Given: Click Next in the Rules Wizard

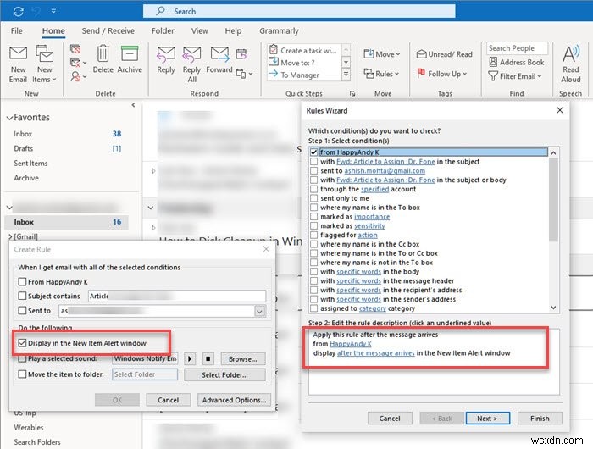Looking at the screenshot, I should (487, 419).
